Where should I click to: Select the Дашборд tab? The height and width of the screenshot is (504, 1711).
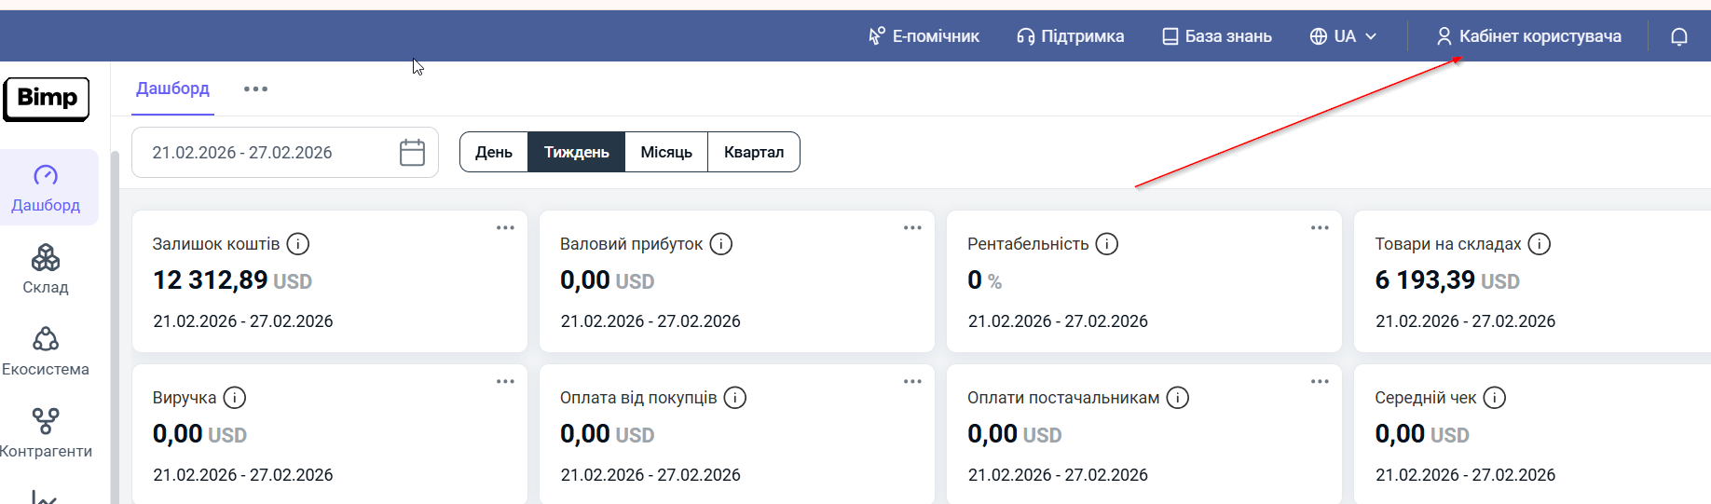pos(172,89)
